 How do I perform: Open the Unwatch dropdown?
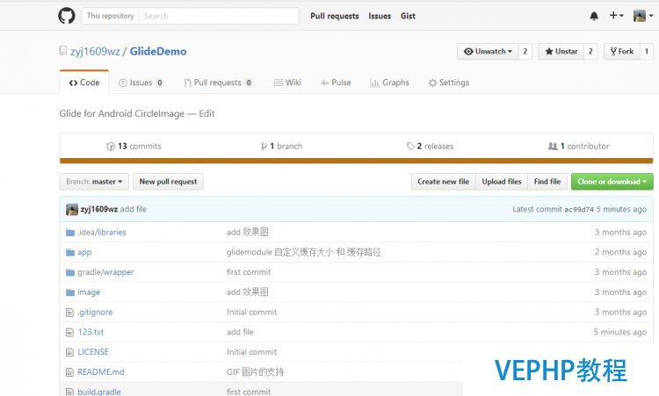point(488,51)
